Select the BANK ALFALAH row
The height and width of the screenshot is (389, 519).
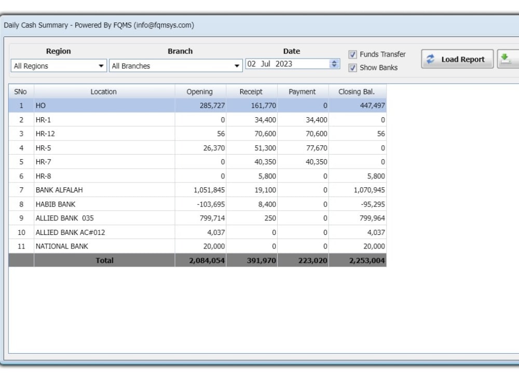point(198,190)
